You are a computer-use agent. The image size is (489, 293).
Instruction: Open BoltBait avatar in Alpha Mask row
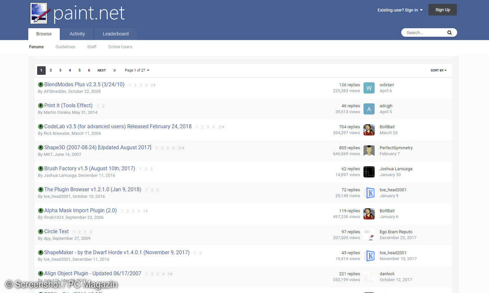(369, 214)
